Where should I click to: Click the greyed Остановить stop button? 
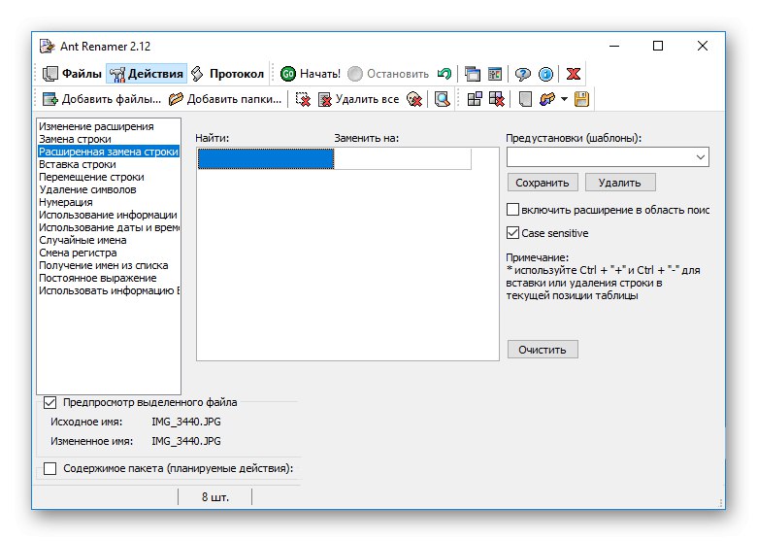click(x=388, y=74)
